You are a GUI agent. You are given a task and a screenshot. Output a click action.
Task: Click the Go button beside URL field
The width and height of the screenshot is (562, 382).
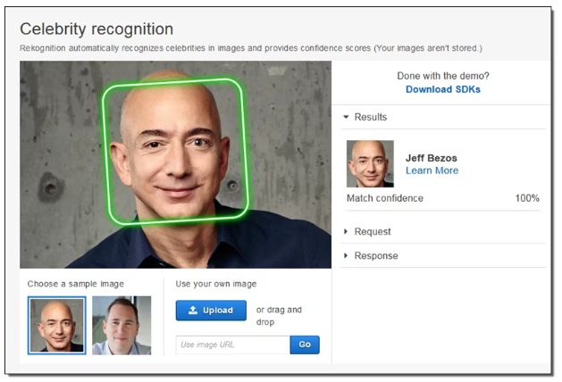305,345
